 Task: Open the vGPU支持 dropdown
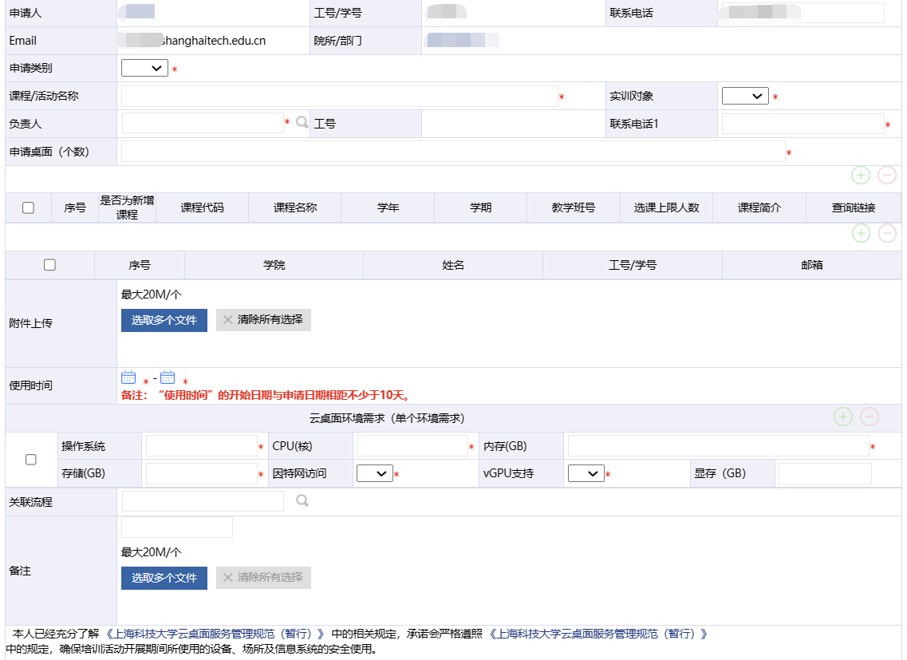pos(586,474)
